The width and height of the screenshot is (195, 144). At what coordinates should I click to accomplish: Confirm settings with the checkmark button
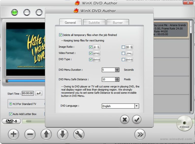click(x=137, y=120)
